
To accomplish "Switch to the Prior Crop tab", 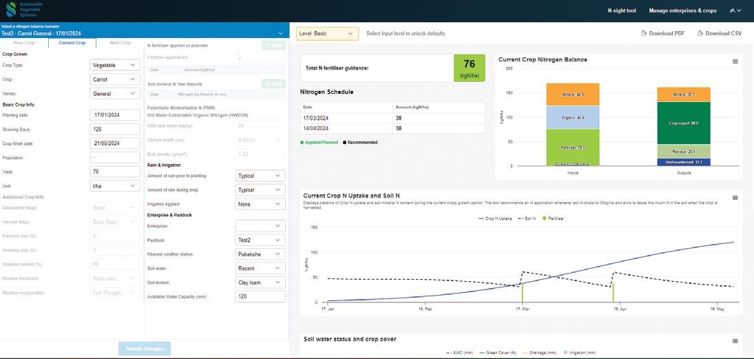I will coord(24,43).
